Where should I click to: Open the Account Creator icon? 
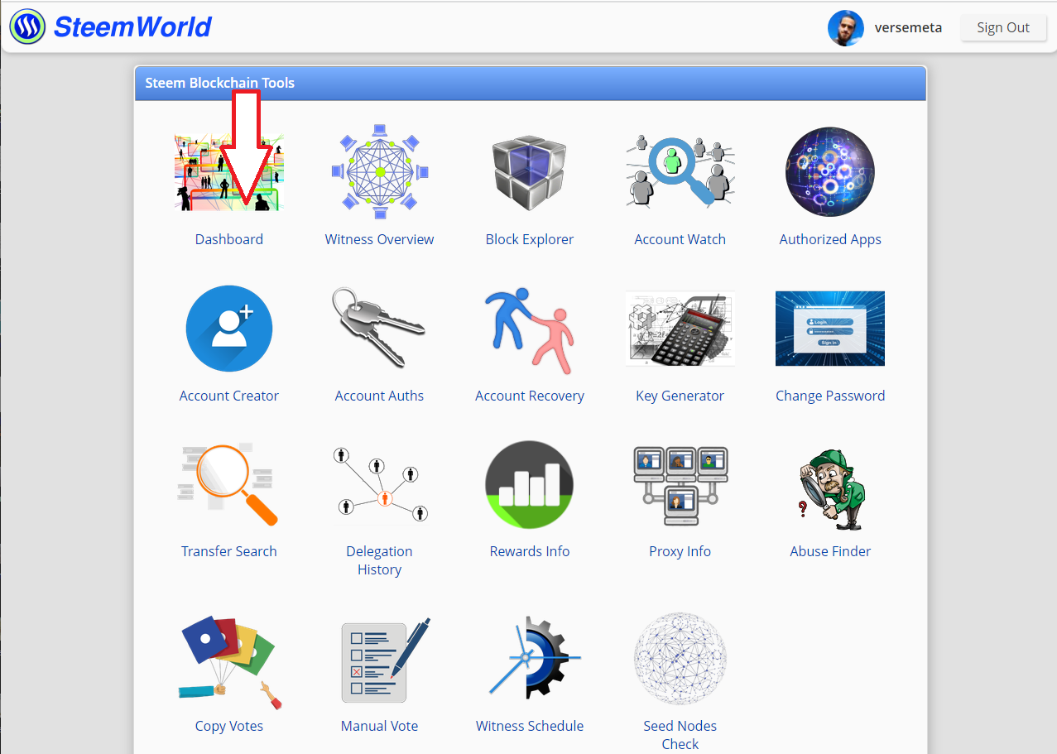pyautogui.click(x=229, y=329)
